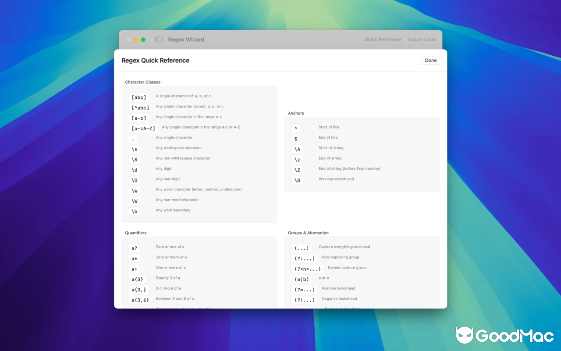The height and width of the screenshot is (351, 561).
Task: Click the GoodMac logo watermark
Action: click(x=504, y=335)
